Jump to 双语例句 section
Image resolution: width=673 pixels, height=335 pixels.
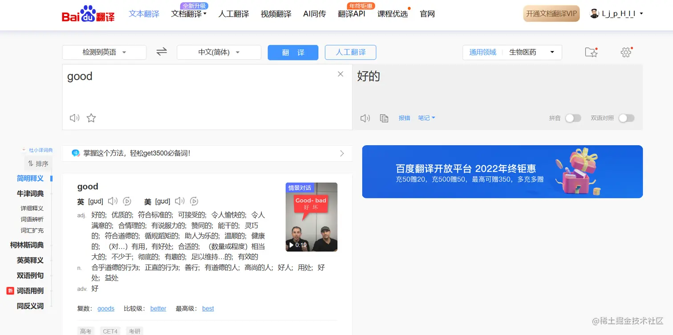click(x=30, y=275)
